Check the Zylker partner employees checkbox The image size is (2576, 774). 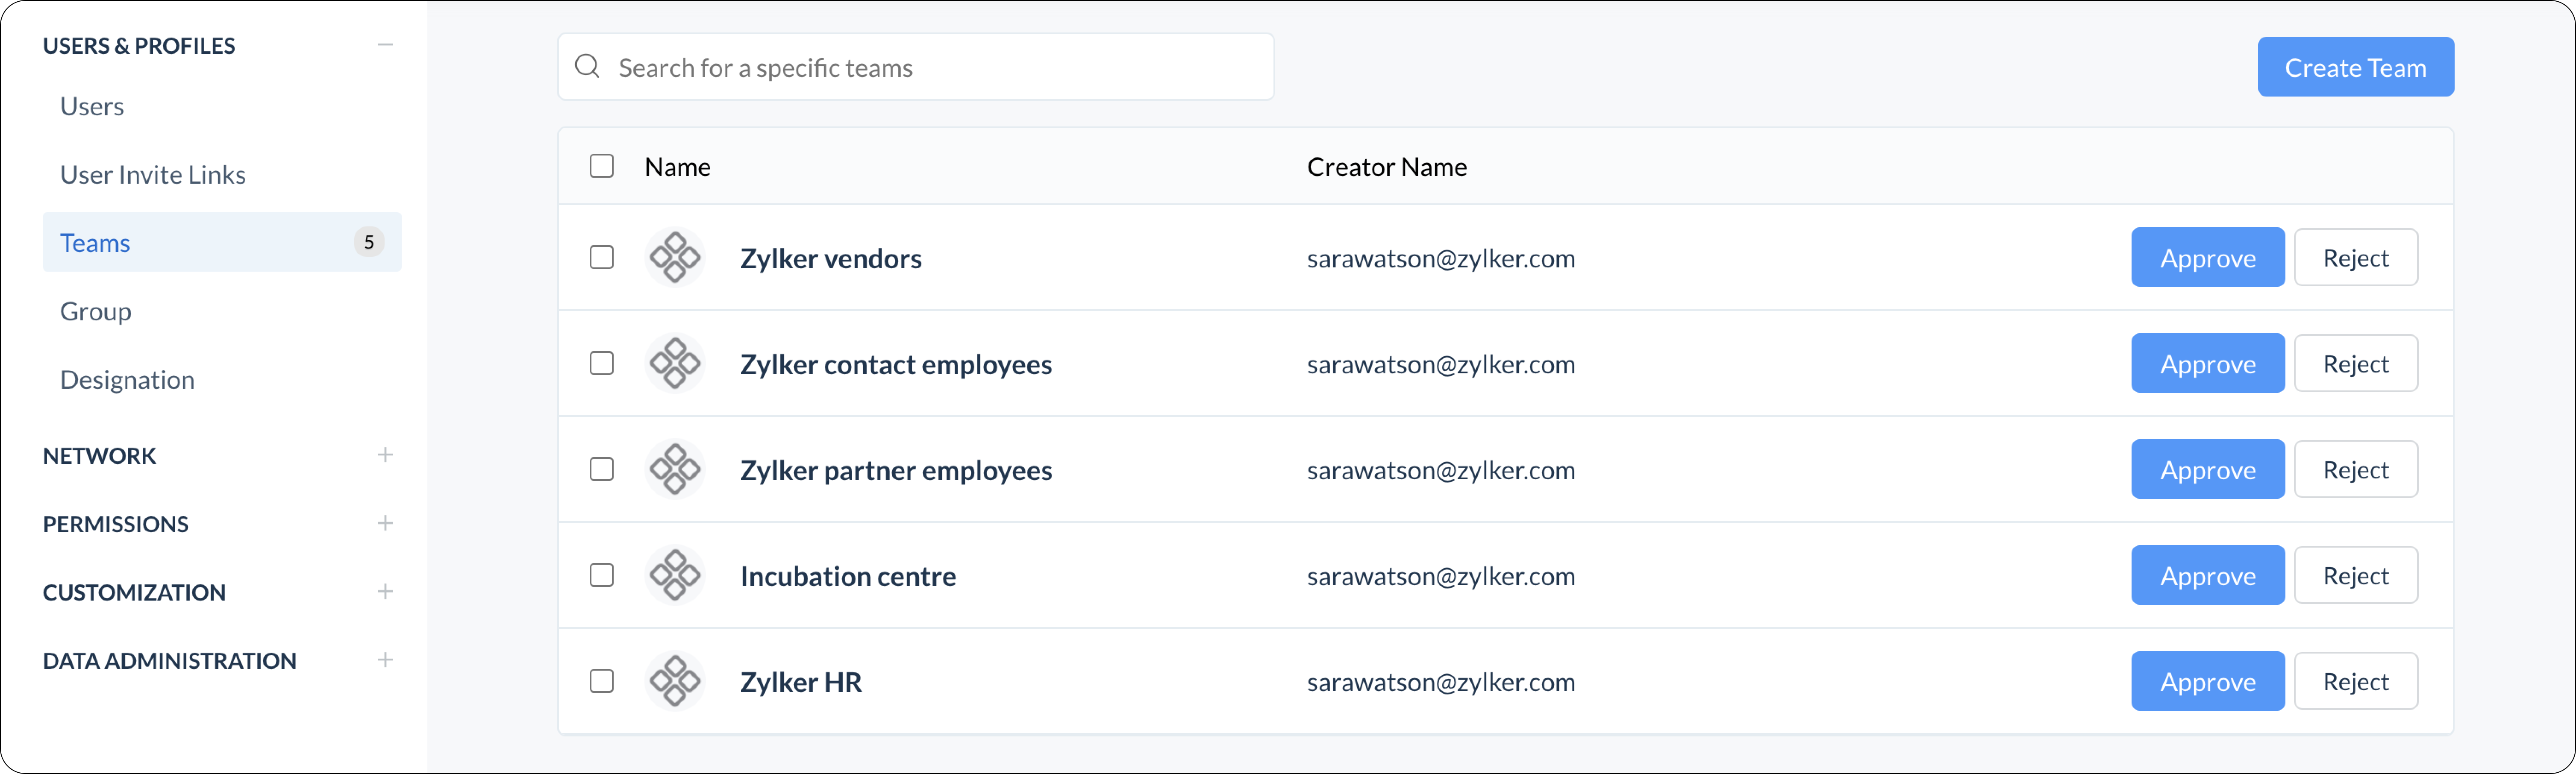coord(601,470)
